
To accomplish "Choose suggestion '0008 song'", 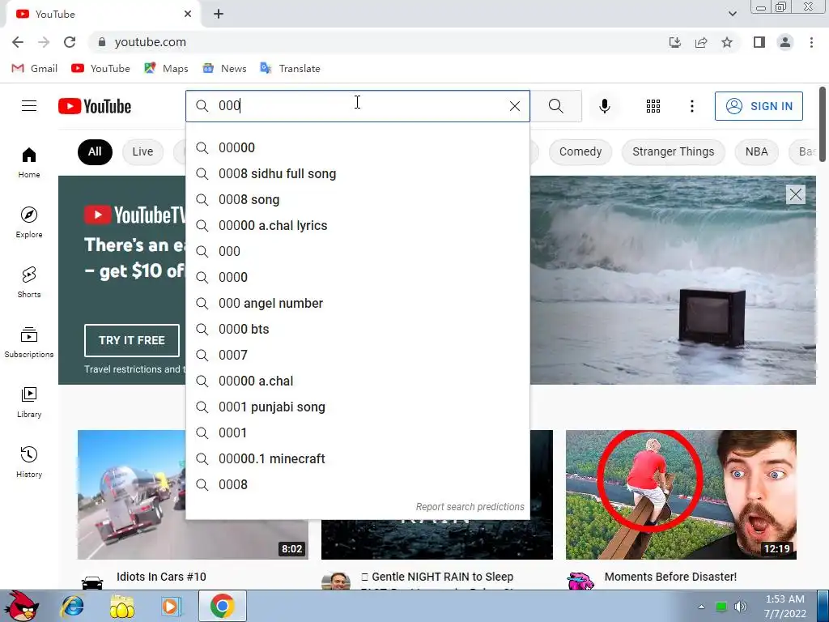I will [358, 199].
